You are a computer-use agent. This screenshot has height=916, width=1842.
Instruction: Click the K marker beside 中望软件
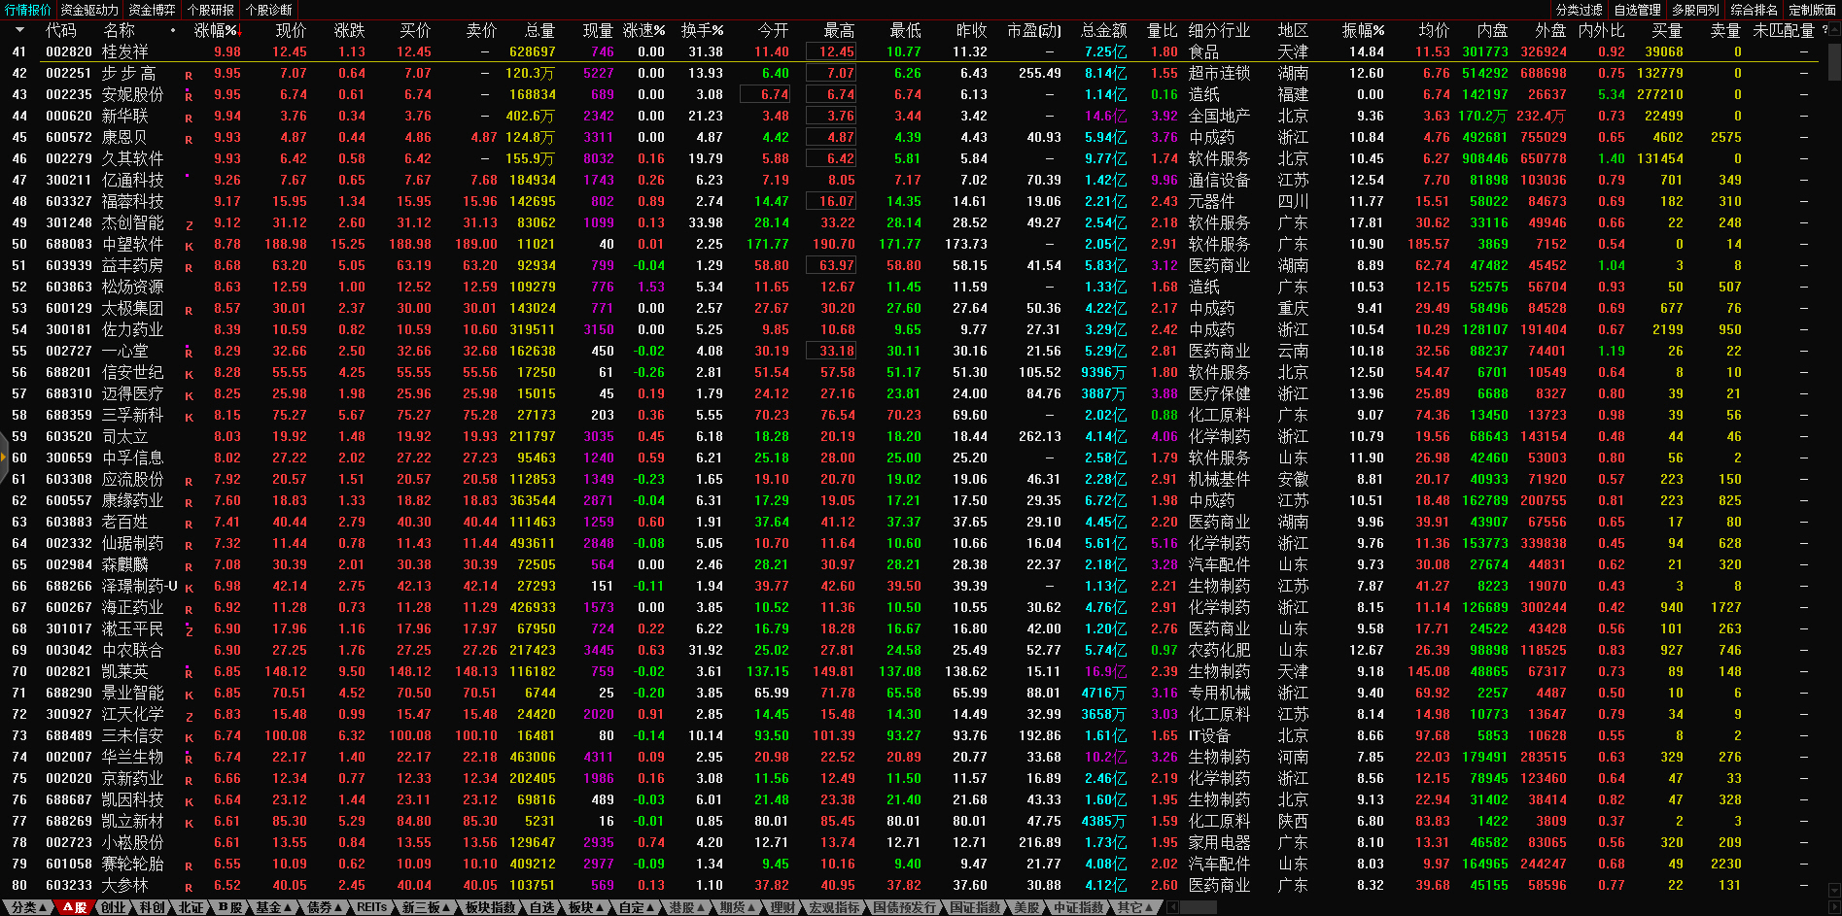189,246
